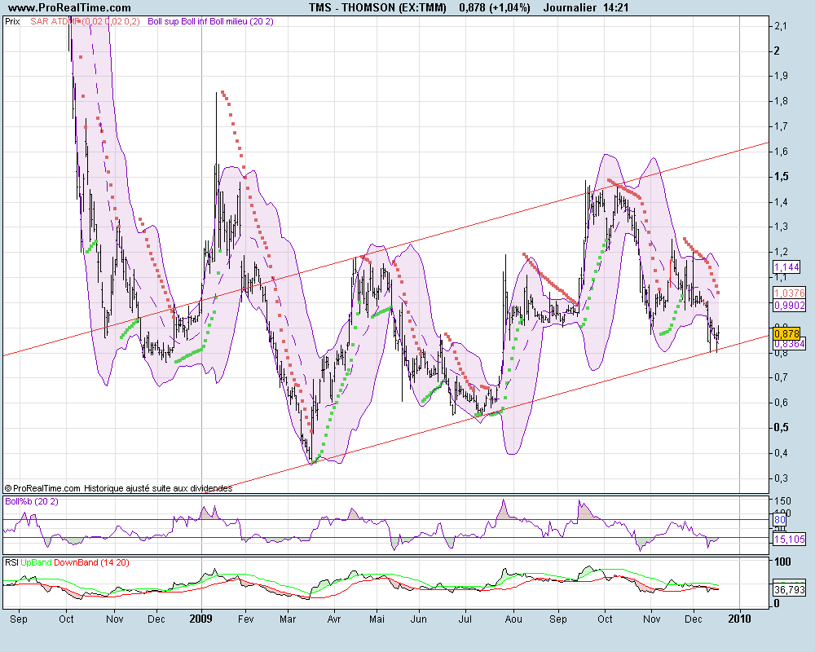
Task: Select the 15,105 Boll%b value tag
Action: (790, 540)
